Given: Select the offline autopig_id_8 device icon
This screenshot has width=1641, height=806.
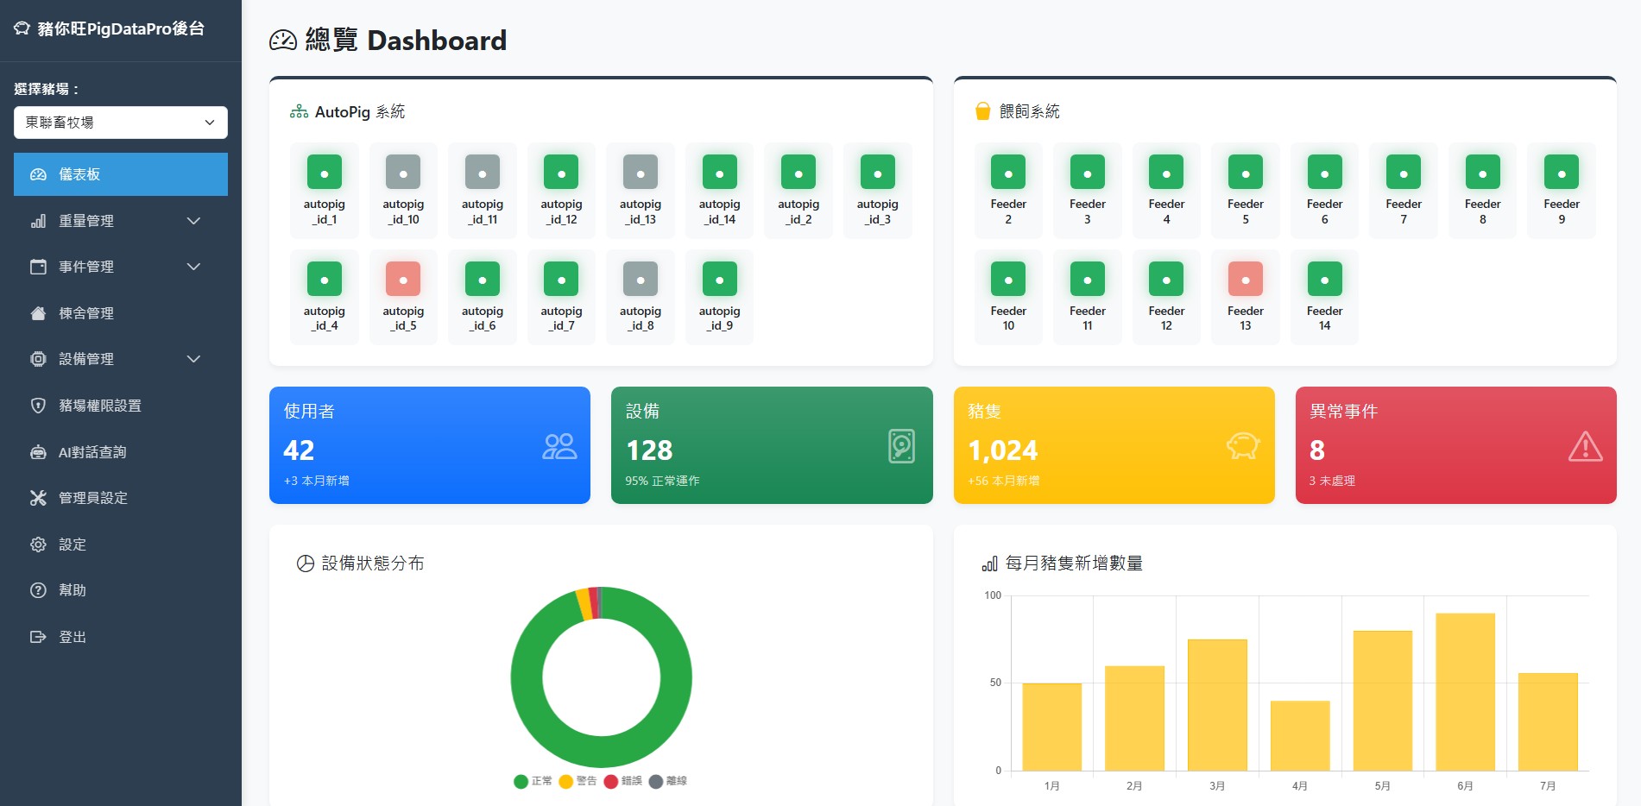Looking at the screenshot, I should (641, 279).
